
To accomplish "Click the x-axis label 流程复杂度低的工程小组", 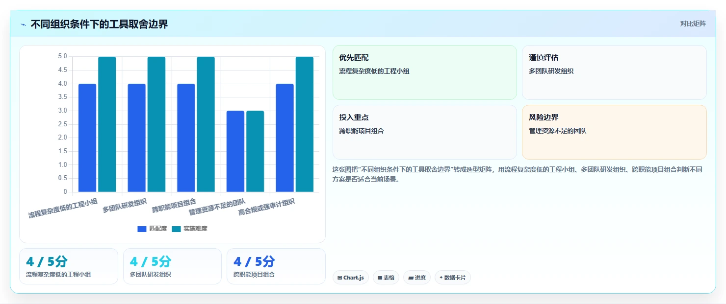I will click(63, 208).
